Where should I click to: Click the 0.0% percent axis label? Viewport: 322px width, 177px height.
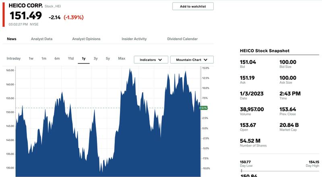[x=205, y=128]
